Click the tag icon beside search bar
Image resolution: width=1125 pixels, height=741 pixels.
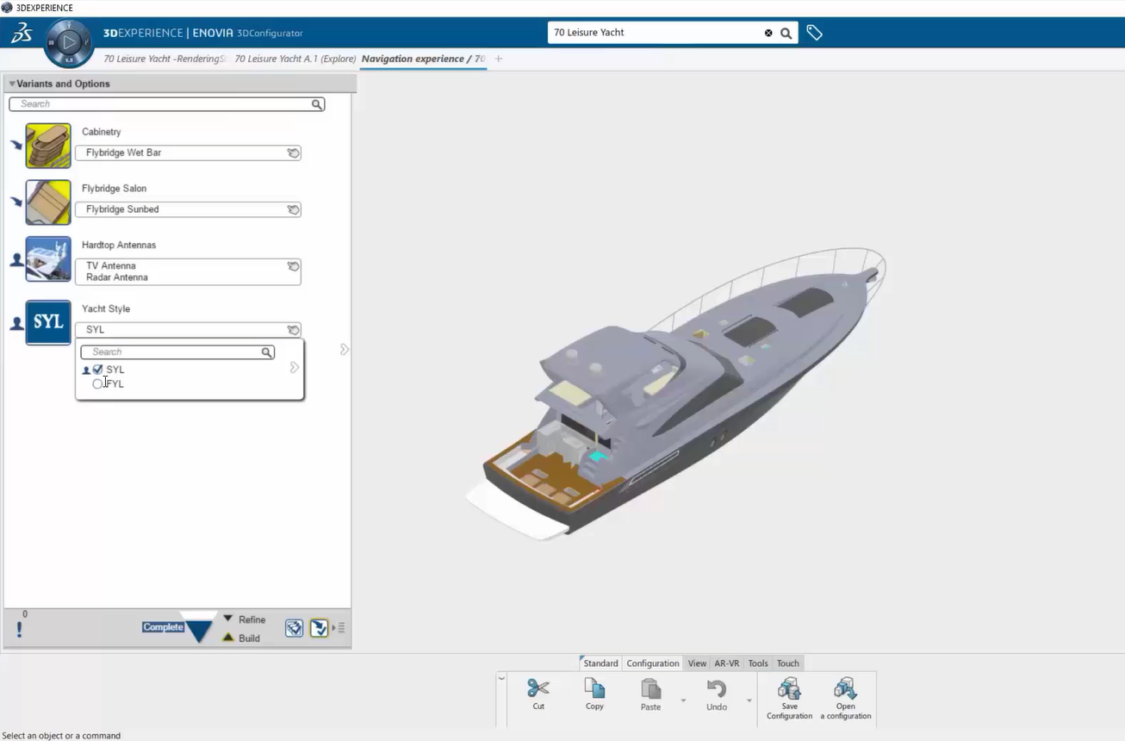pos(814,33)
